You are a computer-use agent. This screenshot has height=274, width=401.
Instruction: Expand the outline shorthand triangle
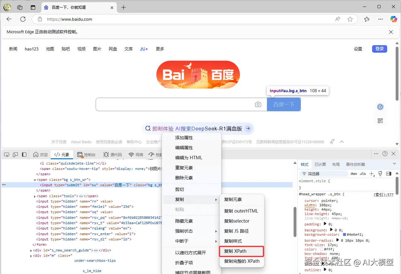pos(325,270)
